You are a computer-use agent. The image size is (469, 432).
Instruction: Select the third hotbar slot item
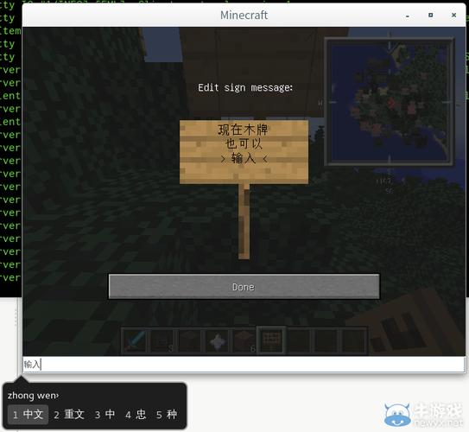(x=189, y=340)
